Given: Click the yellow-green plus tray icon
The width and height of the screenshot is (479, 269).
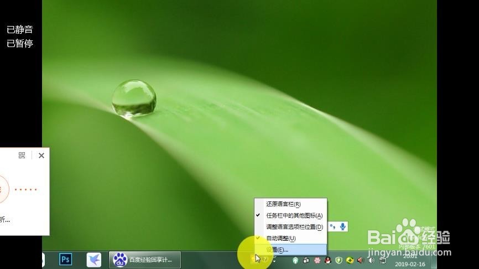Looking at the screenshot, I should click(x=350, y=261).
